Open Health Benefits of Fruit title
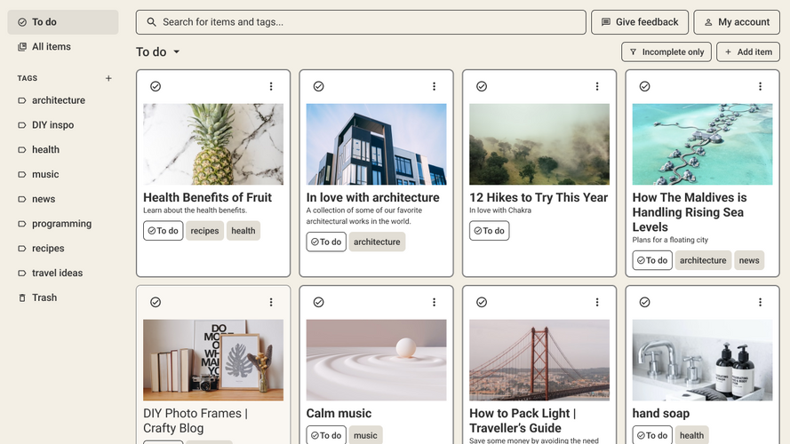Screen dimensions: 790x444 coord(208,197)
